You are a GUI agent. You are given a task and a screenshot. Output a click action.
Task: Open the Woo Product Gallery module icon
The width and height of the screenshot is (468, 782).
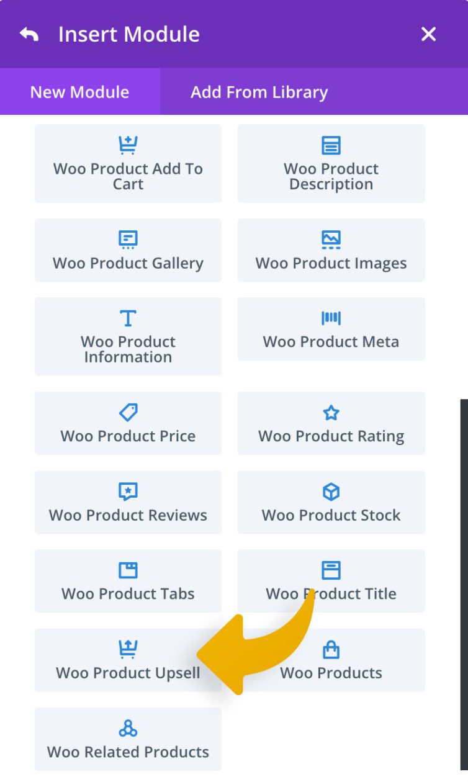coord(128,239)
